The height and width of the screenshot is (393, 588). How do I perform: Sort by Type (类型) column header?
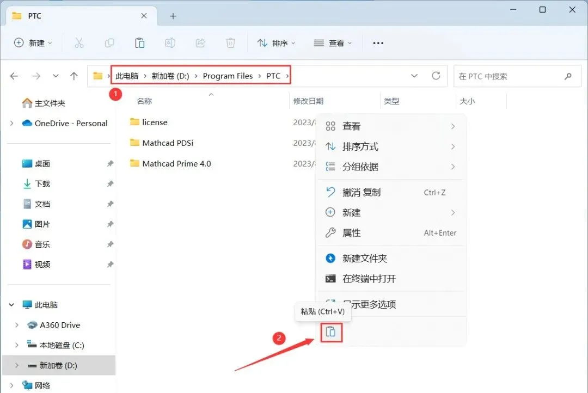coord(391,101)
